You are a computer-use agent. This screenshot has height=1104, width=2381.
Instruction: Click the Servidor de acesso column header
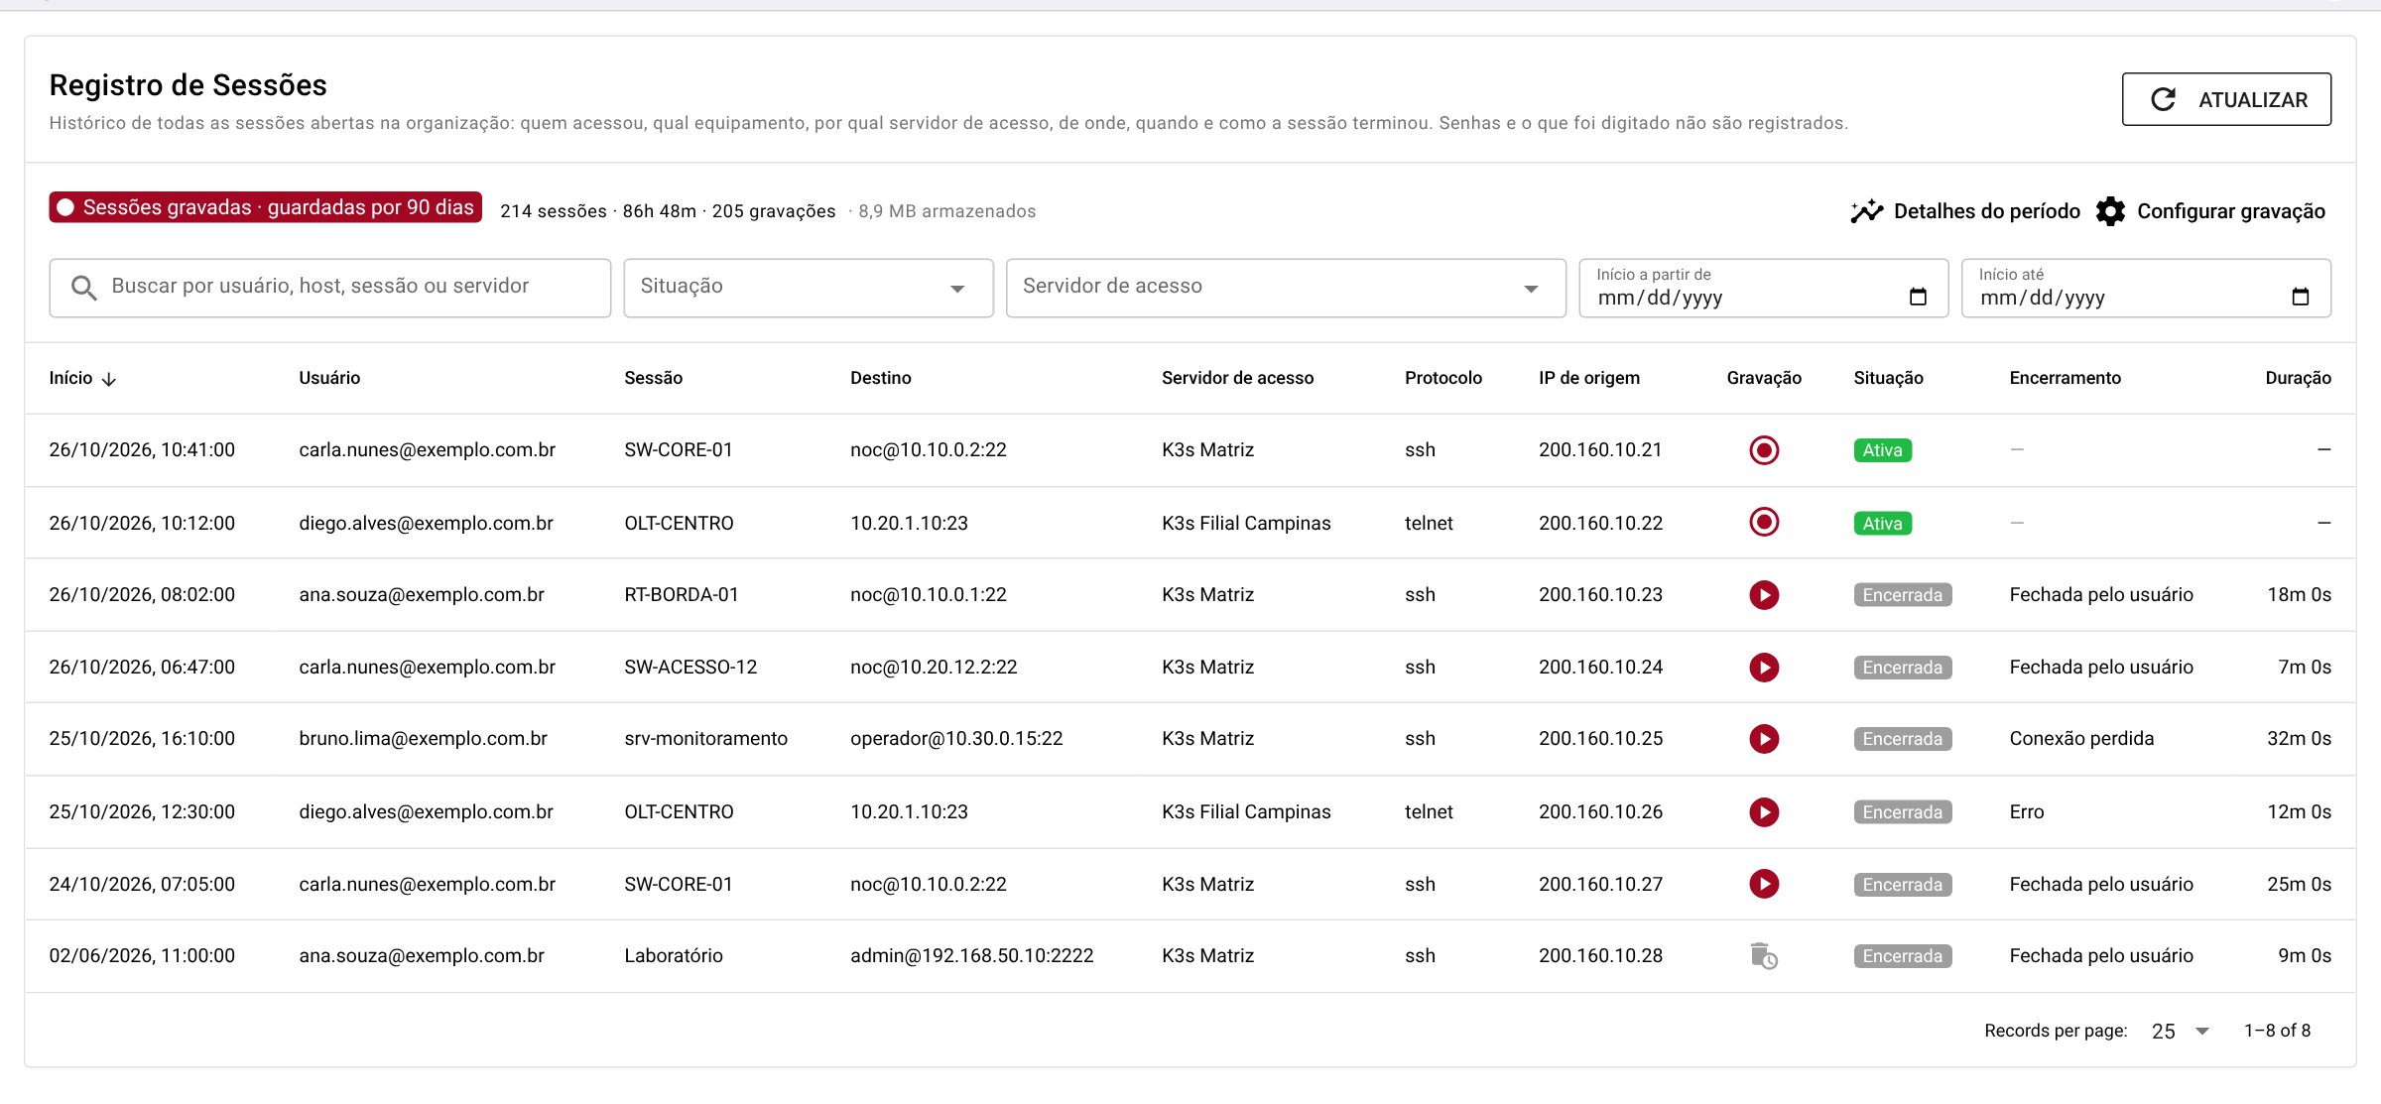tap(1237, 378)
